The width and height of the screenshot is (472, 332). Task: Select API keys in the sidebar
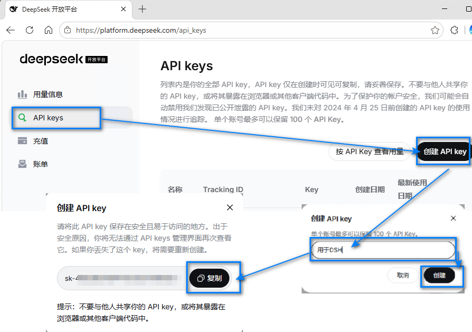[72, 118]
